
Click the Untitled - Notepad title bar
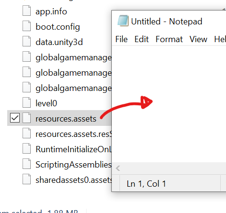point(169,22)
